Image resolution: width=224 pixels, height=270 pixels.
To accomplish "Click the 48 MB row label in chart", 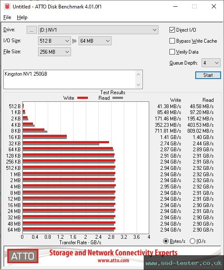I will [14, 224].
